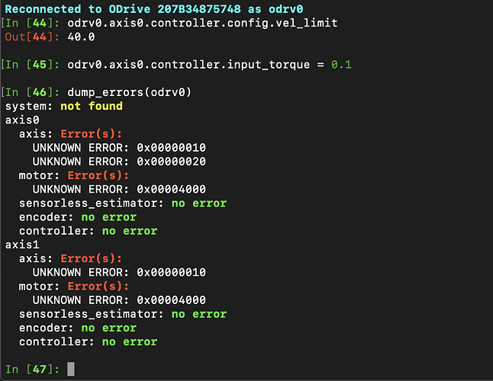Click axis1 controller 'no error' status

[x=130, y=341]
